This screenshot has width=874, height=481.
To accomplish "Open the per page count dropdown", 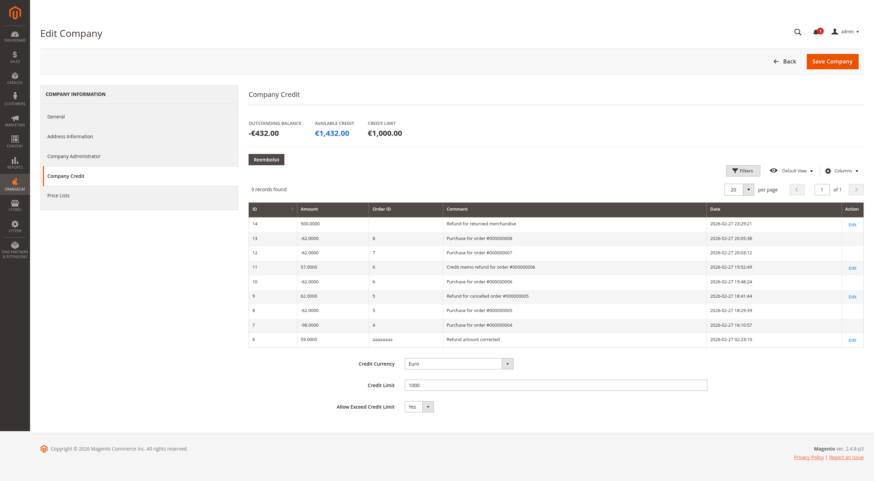I will coord(748,190).
